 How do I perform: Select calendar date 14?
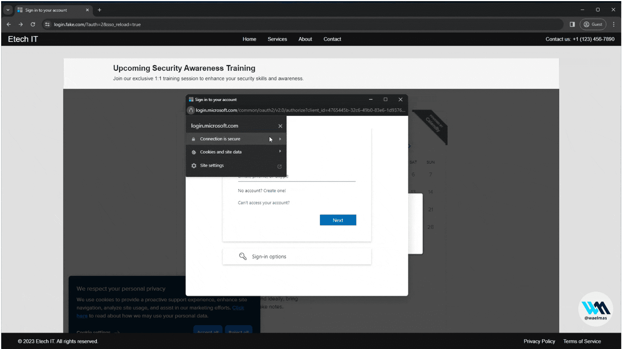(430, 192)
